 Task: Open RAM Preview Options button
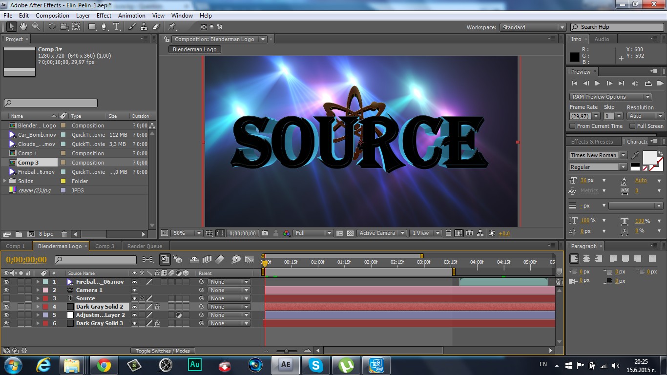point(610,97)
